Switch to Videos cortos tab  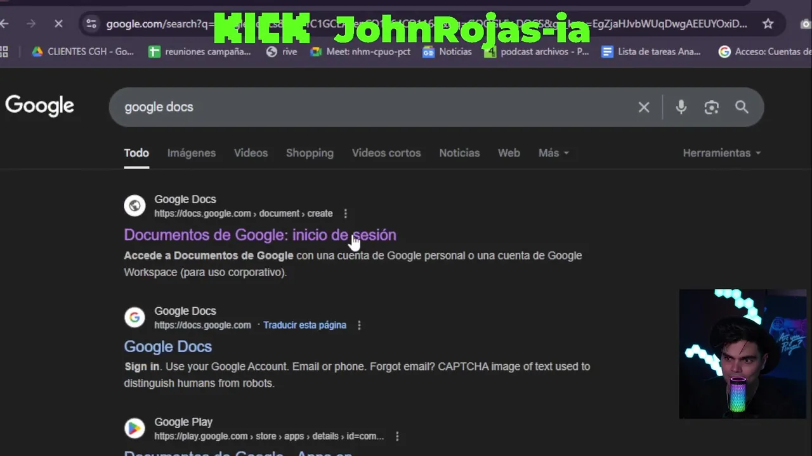(x=386, y=153)
